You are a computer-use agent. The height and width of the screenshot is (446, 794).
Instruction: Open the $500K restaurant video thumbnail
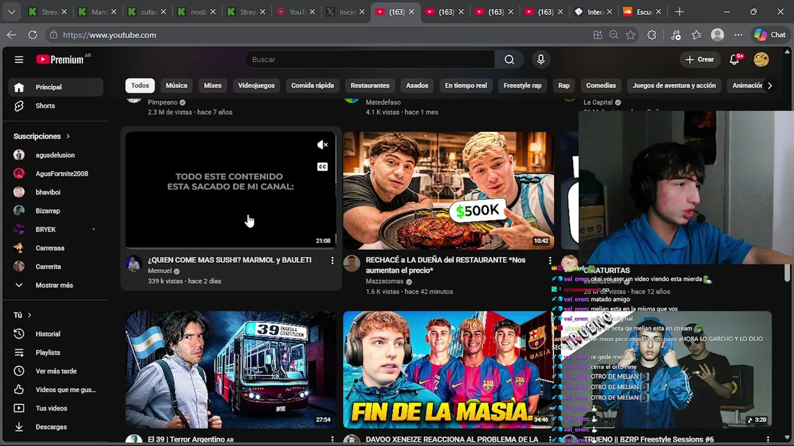point(448,190)
